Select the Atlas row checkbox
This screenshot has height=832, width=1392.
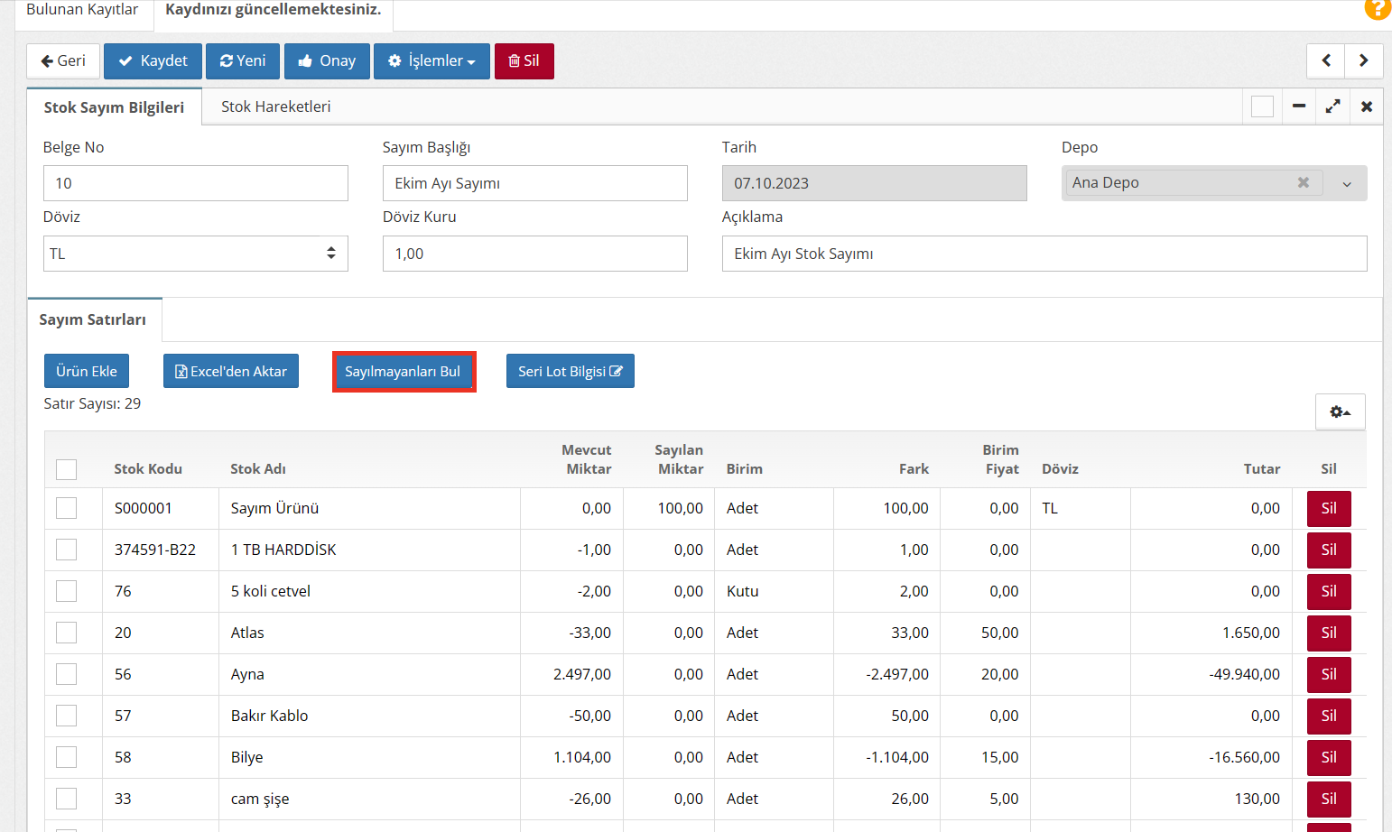coord(66,633)
